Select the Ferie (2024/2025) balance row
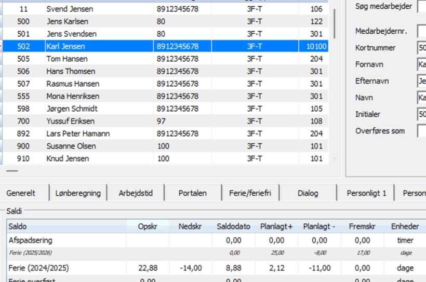This screenshot has height=282, width=426. click(x=39, y=268)
